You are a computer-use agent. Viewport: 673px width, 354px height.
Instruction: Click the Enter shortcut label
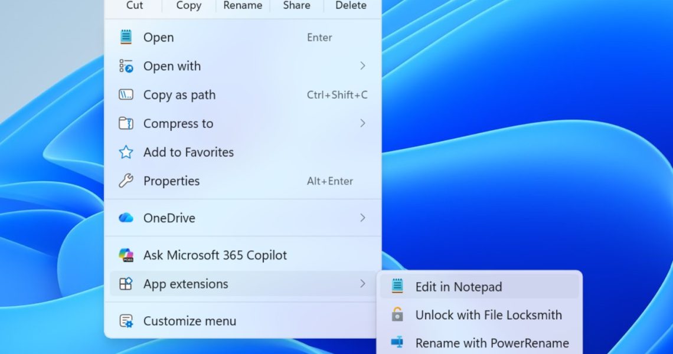pos(319,37)
